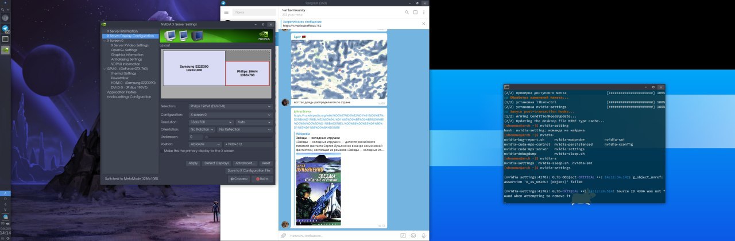This screenshot has width=735, height=241.
Task: Click the terminal window title icon
Action: tap(507, 86)
